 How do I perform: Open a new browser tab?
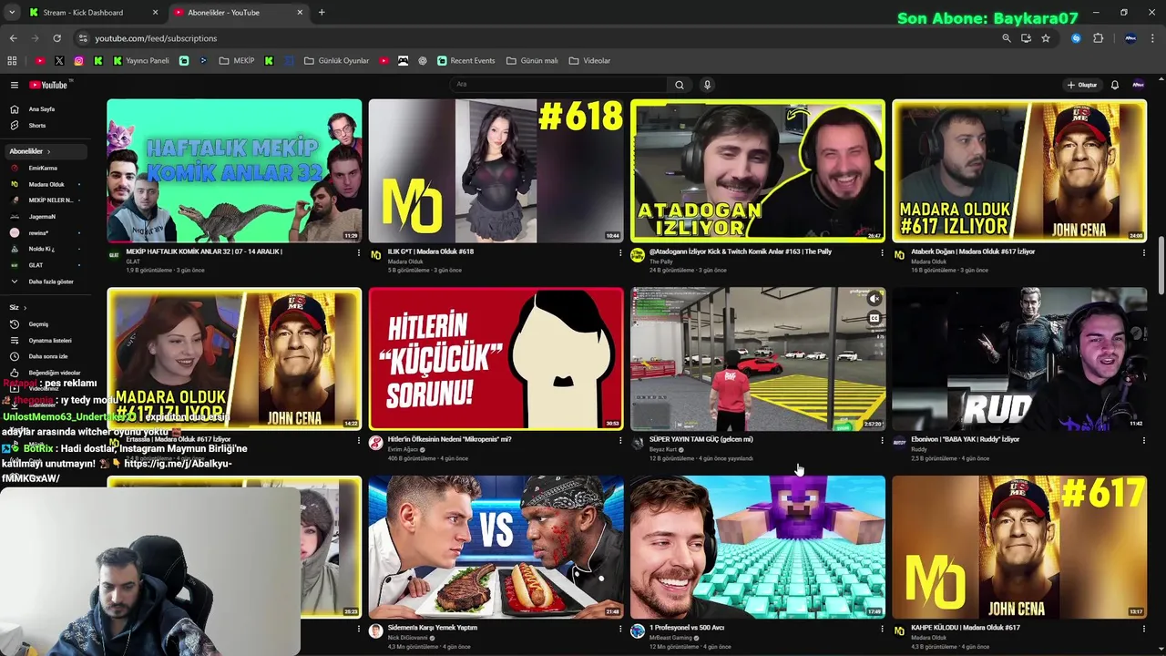[322, 13]
